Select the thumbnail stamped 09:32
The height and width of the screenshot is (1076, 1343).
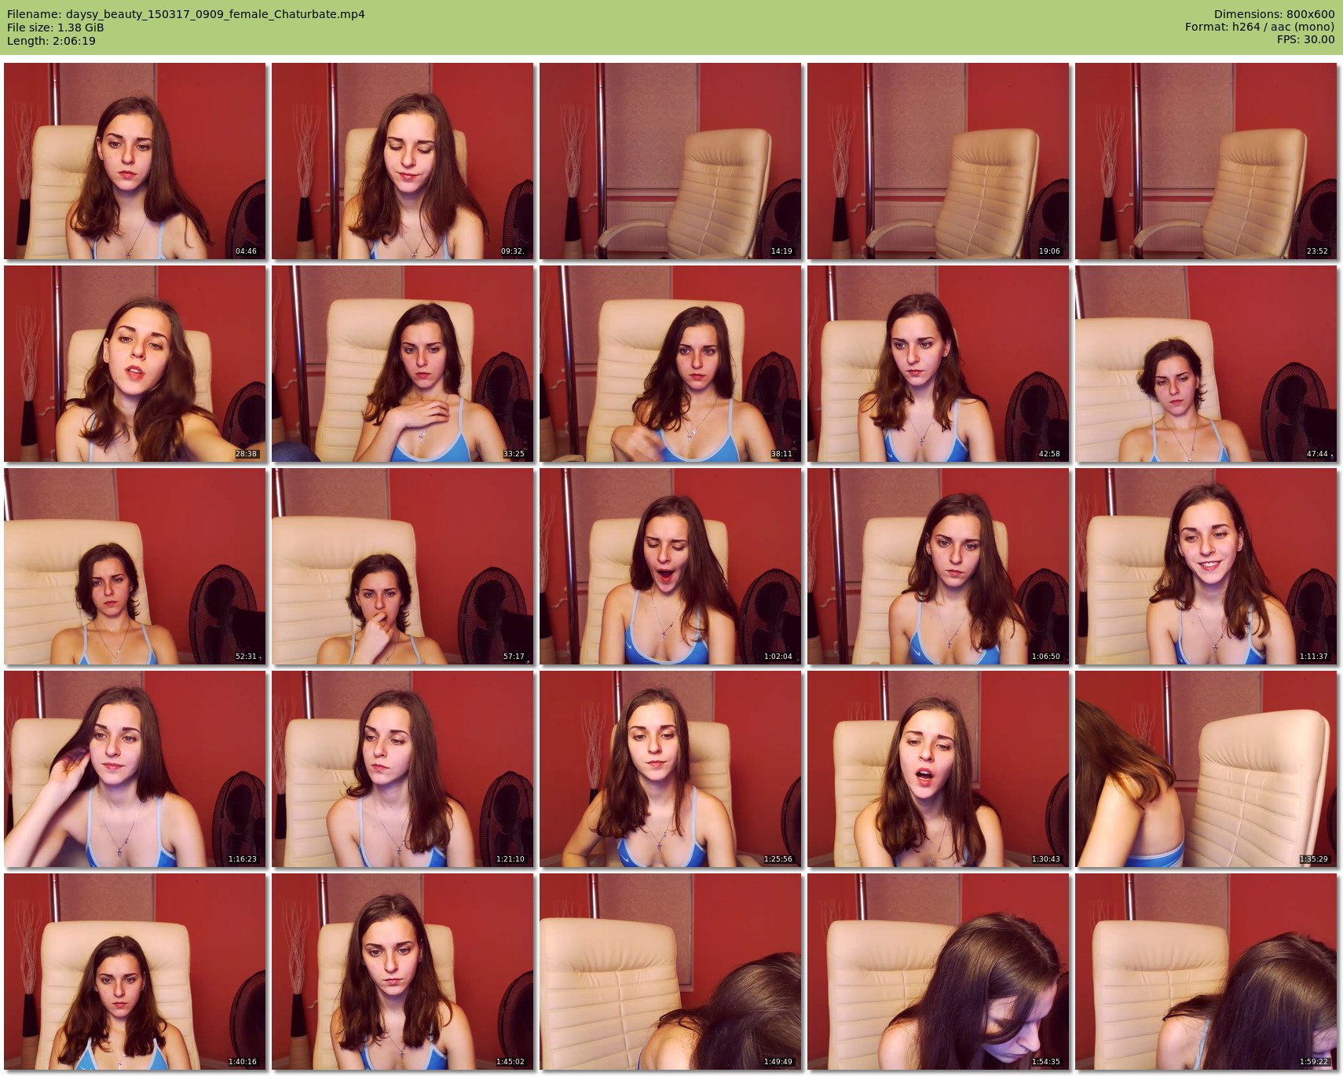click(x=402, y=161)
